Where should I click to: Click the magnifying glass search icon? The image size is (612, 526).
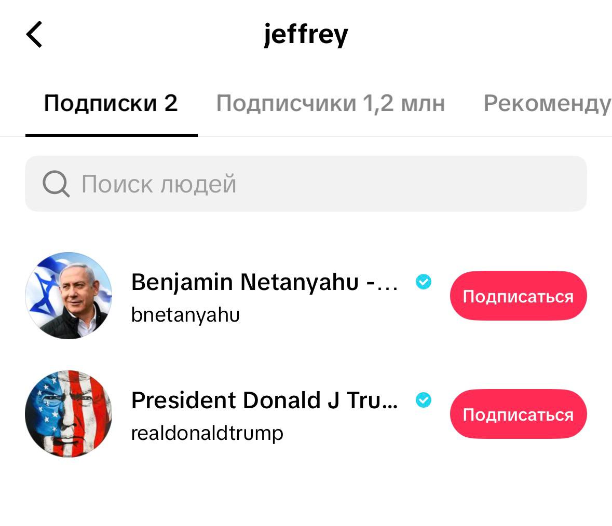56,184
